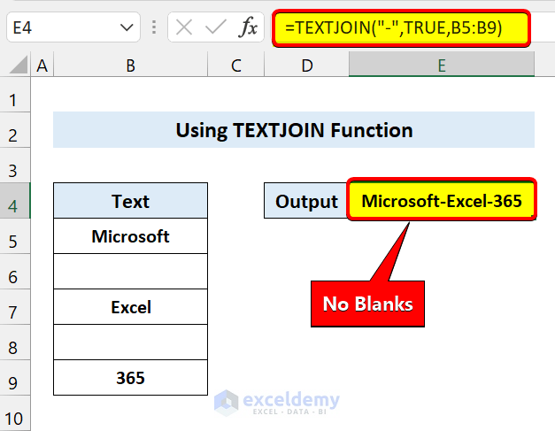The width and height of the screenshot is (555, 431).
Task: Confirm formula with the checkmark icon
Action: pyautogui.click(x=216, y=27)
